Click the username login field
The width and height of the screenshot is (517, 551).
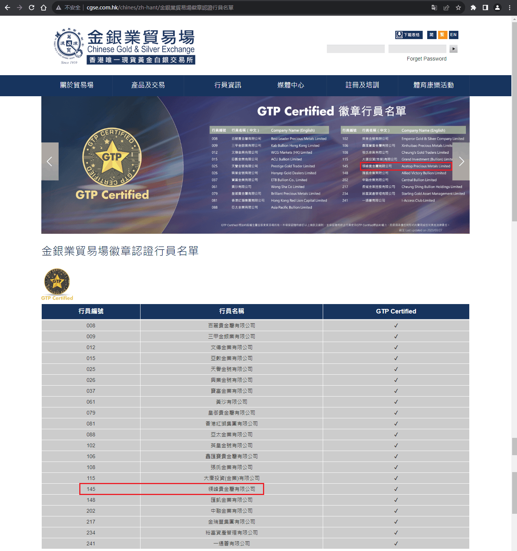pyautogui.click(x=356, y=49)
